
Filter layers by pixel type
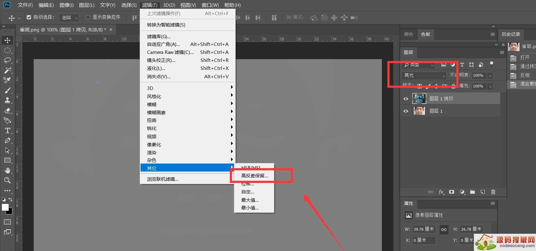coord(443,65)
